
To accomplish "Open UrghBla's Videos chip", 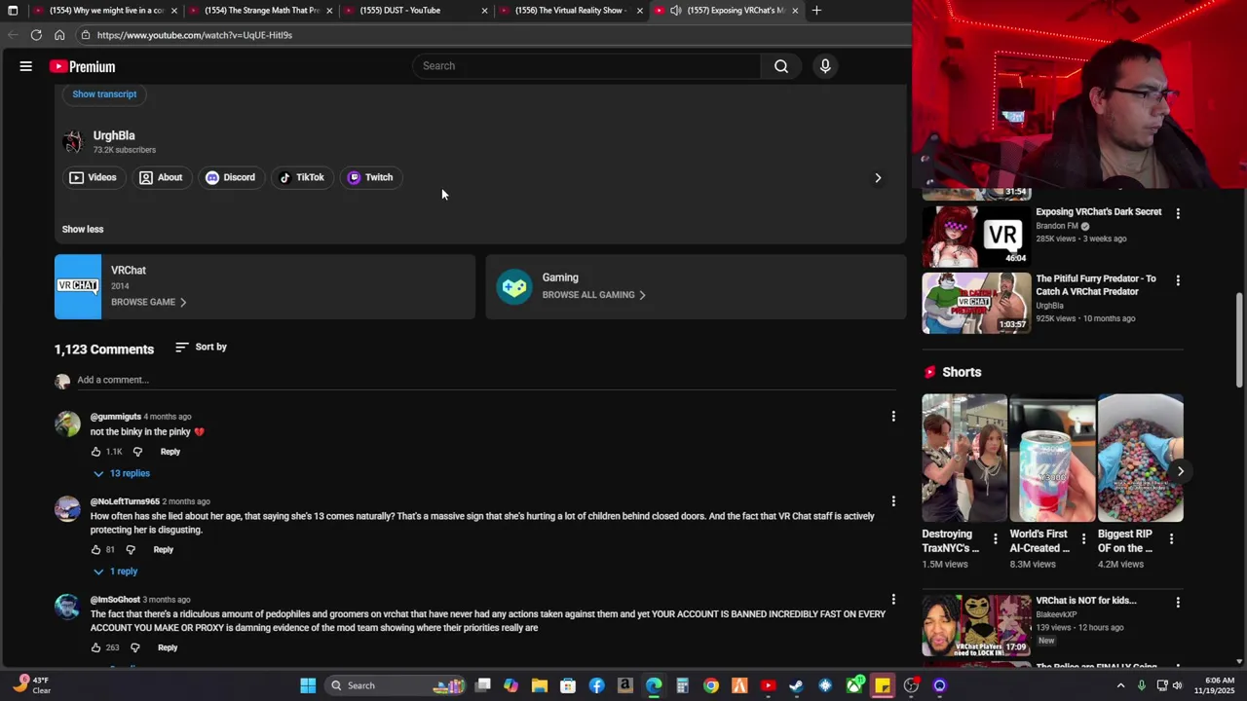I will [94, 177].
